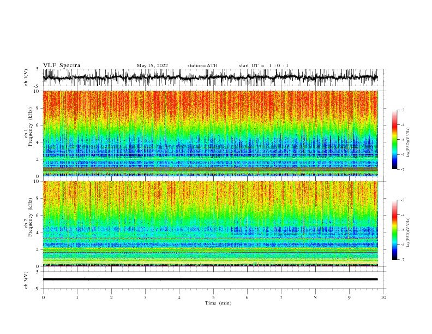
Task: Click the 'ch.3(V)' axis label
Action: point(26,280)
